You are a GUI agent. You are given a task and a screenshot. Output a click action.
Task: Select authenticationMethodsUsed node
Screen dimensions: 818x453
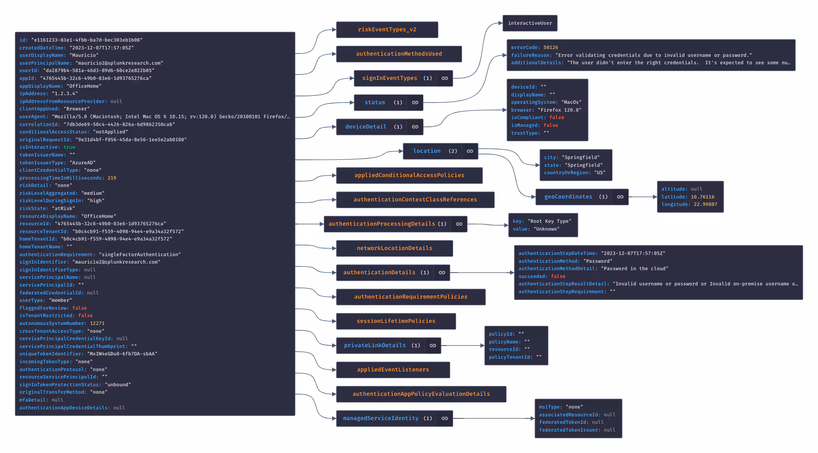[x=399, y=54]
